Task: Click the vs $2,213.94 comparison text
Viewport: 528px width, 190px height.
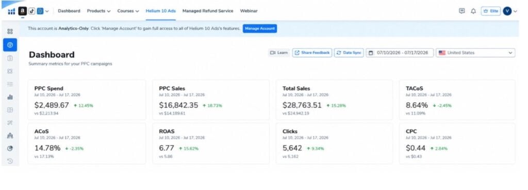Action: point(46,113)
